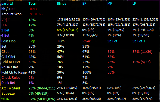Select the LP column header
This screenshot has width=160, height=102.
134,4
